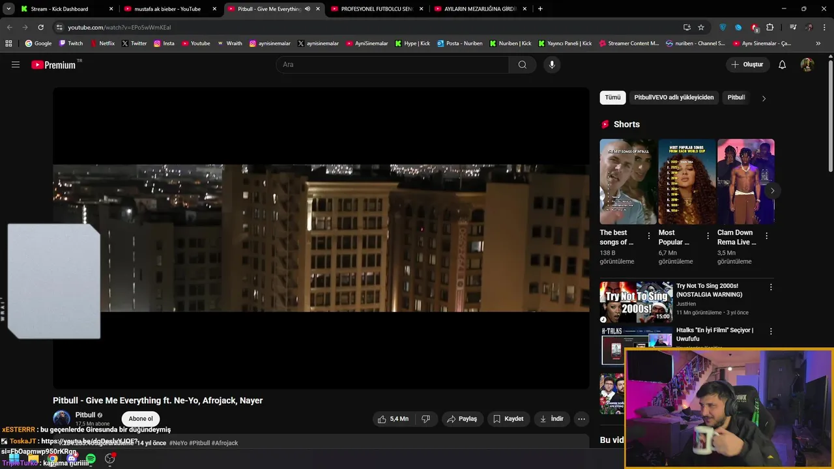Screen dimensions: 834x469
Task: Show next Shorts with arrow
Action: coord(772,191)
